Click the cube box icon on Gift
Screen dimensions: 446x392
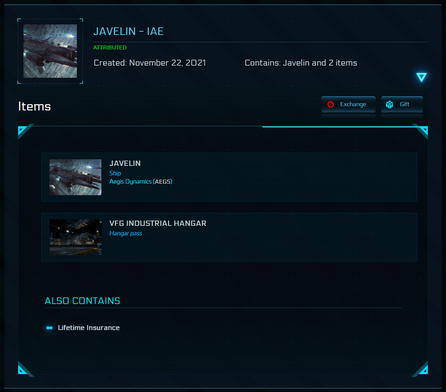tap(389, 104)
